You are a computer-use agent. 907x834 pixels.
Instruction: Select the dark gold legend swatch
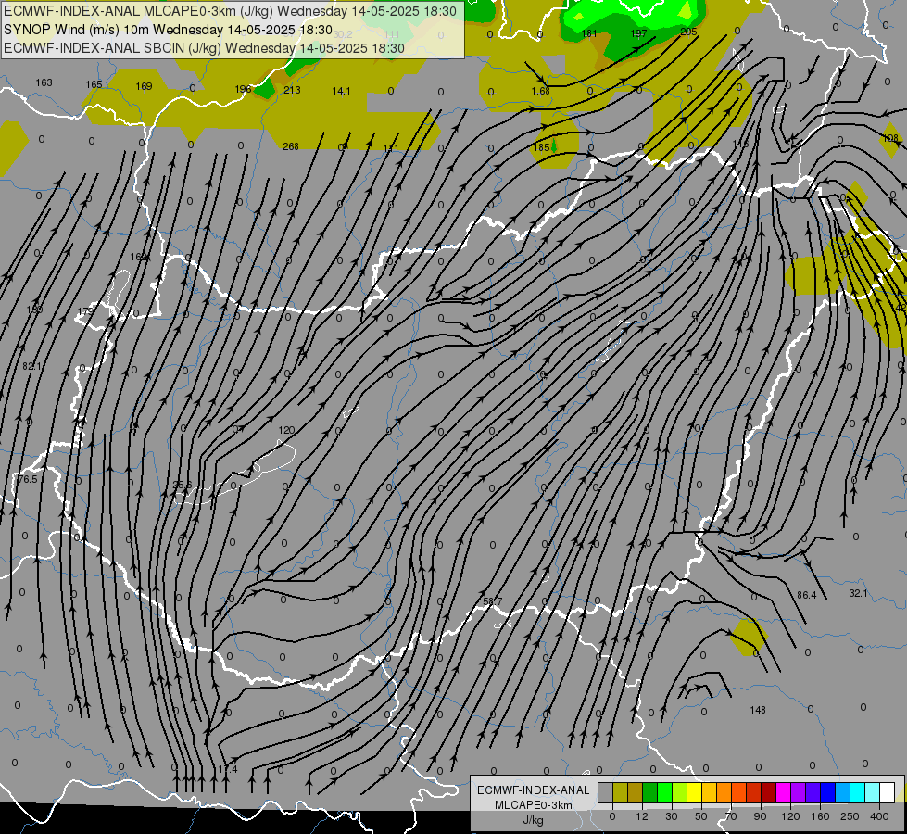pos(636,792)
